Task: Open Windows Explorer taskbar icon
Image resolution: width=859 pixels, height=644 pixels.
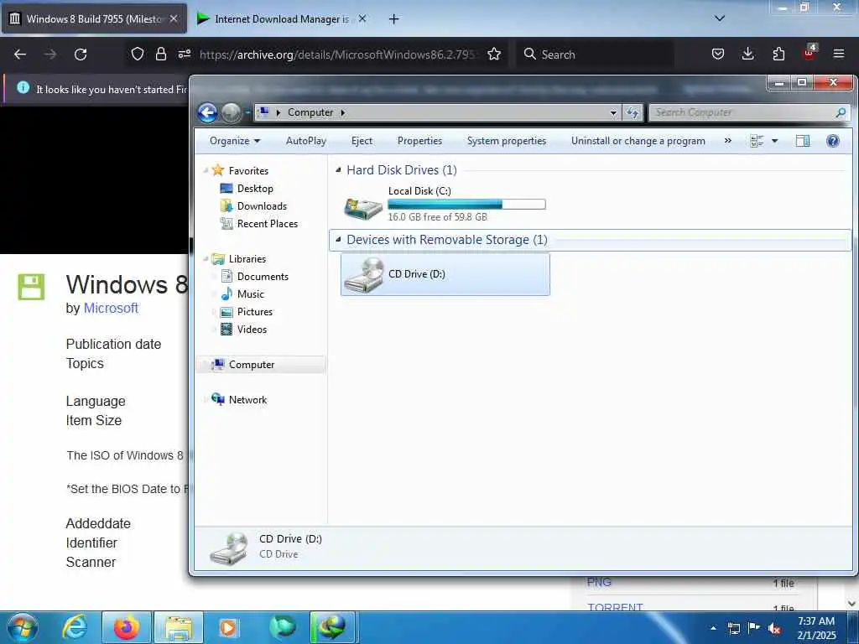Action: [x=179, y=627]
